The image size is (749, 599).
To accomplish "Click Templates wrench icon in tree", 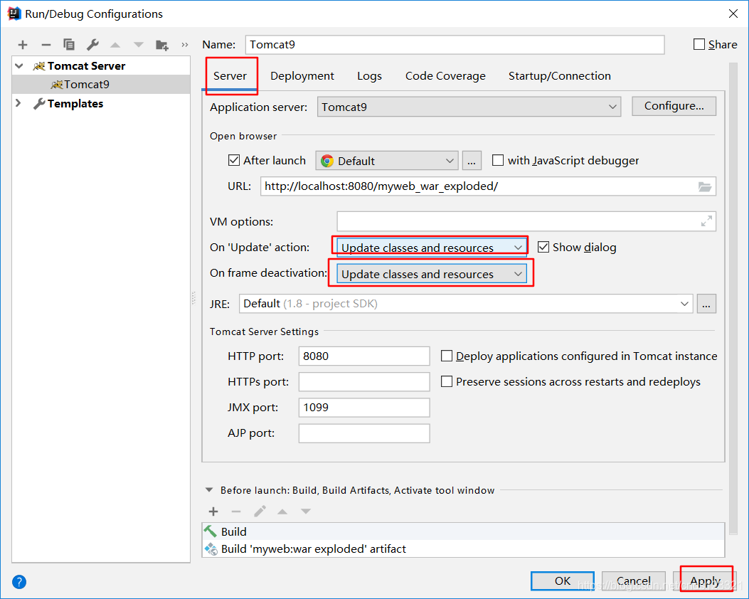I will (x=39, y=104).
